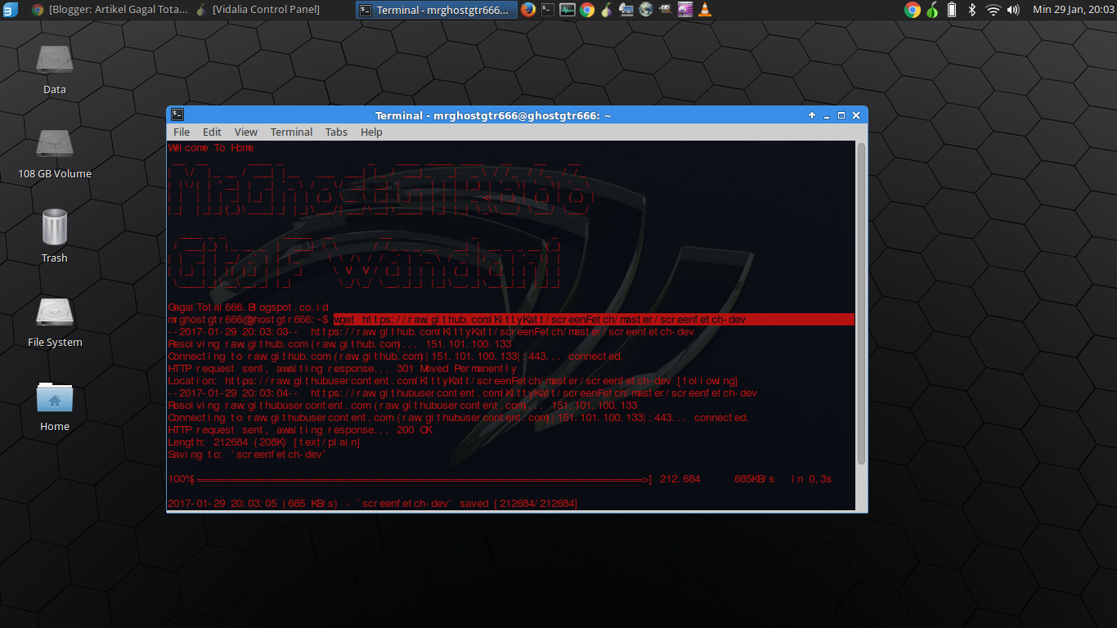This screenshot has height=628, width=1117.
Task: Launch Firefox from the taskbar
Action: (530, 10)
